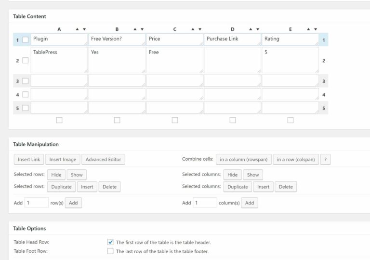The height and width of the screenshot is (260, 370).
Task: Sort column A descending with down arrow
Action: pos(84,29)
